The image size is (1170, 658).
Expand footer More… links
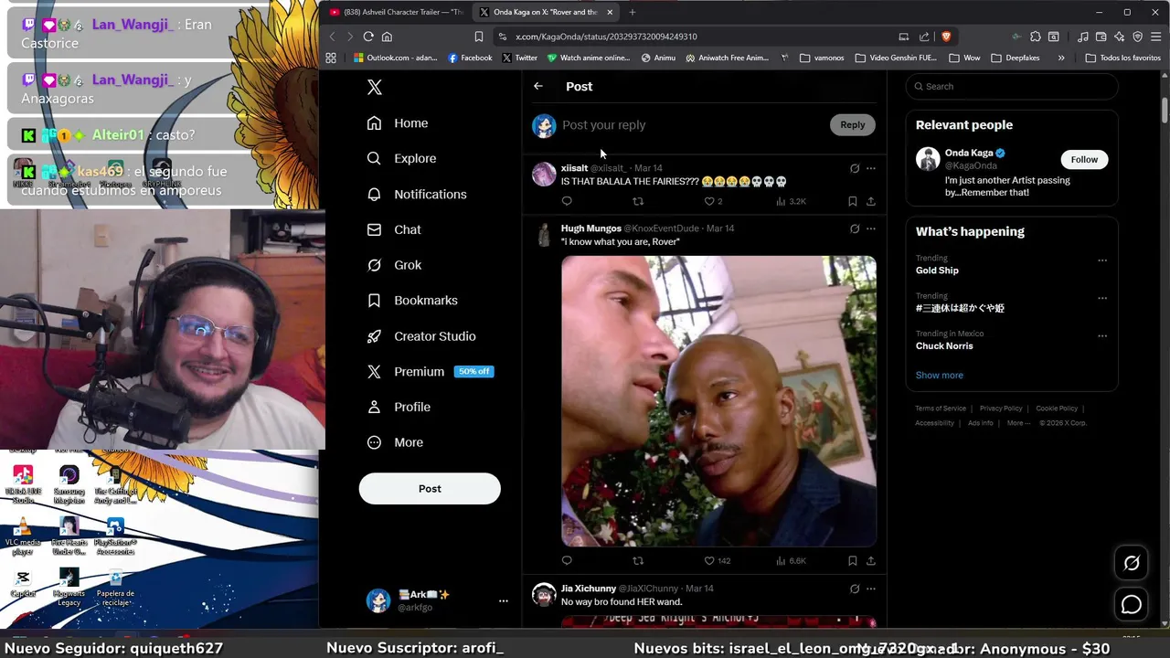[x=1019, y=423]
